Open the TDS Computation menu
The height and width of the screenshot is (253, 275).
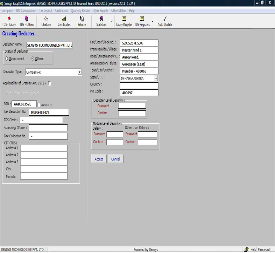click(x=26, y=11)
